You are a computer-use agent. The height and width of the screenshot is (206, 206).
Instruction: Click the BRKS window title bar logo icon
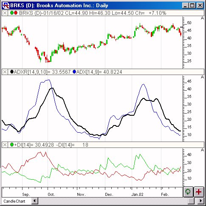[6, 6]
